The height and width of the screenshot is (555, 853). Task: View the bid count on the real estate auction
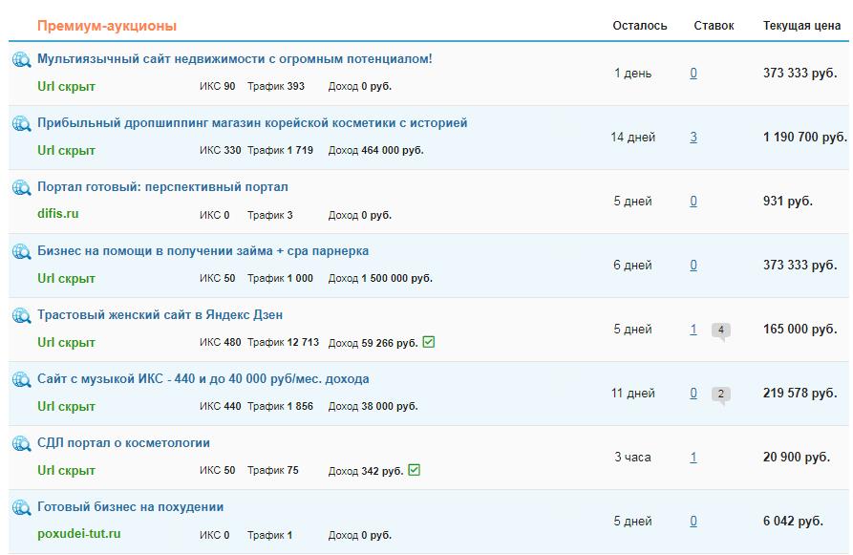[693, 73]
